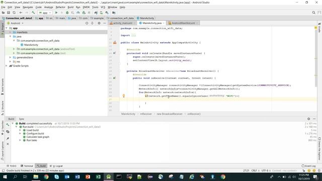Image resolution: width=322 pixels, height=181 pixels.
Task: Open the Event Log
Action: click(x=308, y=166)
